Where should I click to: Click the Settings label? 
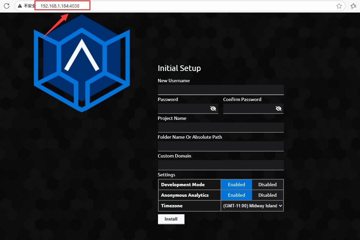coord(167,175)
